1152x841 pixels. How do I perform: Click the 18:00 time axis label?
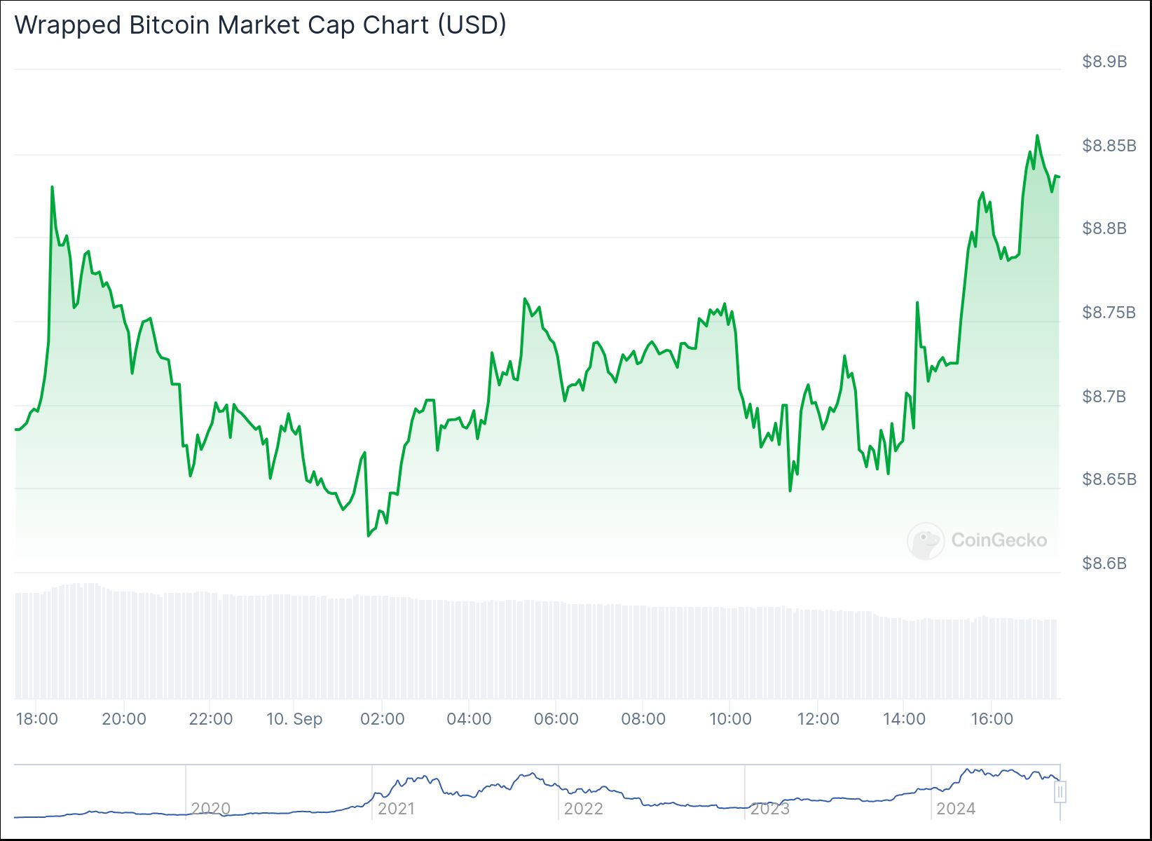[x=37, y=719]
